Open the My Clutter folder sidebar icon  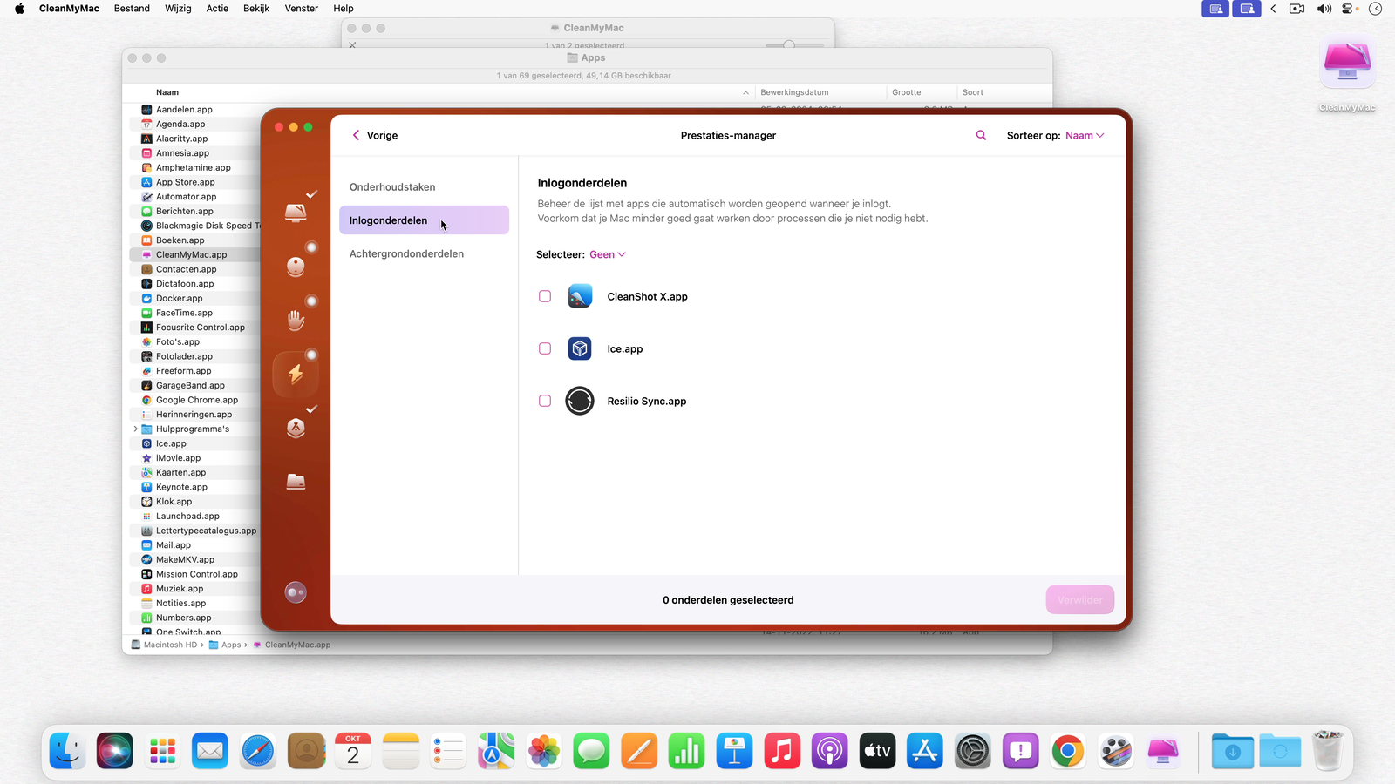[296, 482]
